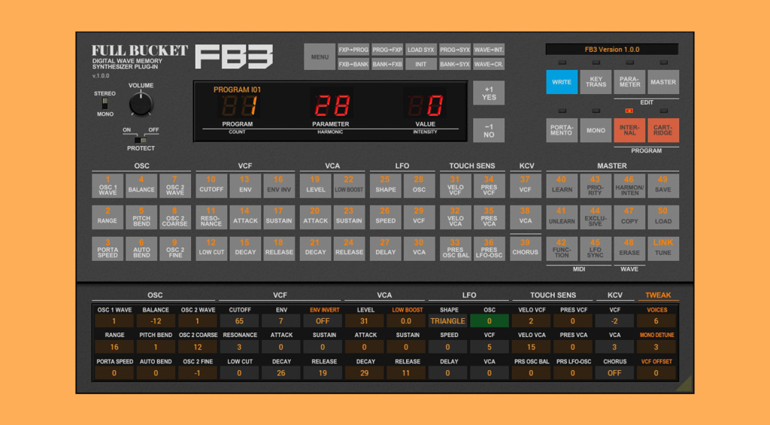Click the VELO VCA value 15

click(x=531, y=347)
